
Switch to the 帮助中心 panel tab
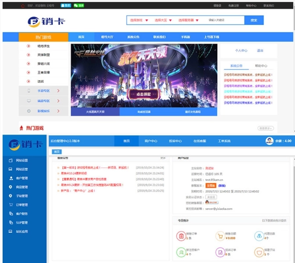pyautogui.click(x=261, y=66)
